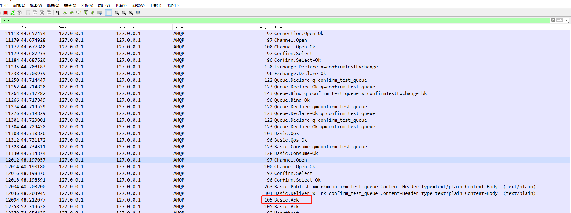571x213 pixels.
Task: Select packet 11170 Channel.Open
Action: tap(285, 40)
